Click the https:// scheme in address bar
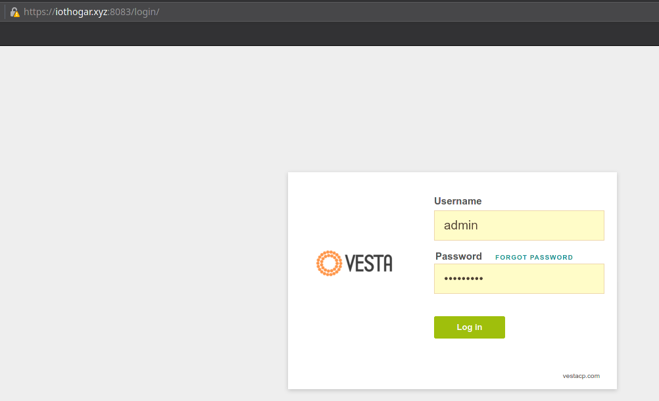This screenshot has width=659, height=401. (x=39, y=12)
